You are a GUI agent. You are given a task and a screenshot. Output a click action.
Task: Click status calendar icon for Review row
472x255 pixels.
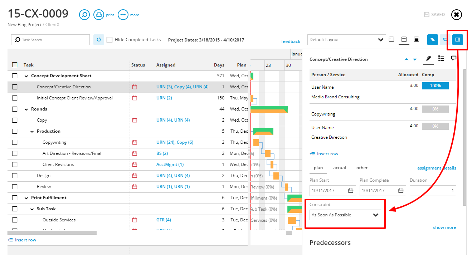(x=135, y=187)
